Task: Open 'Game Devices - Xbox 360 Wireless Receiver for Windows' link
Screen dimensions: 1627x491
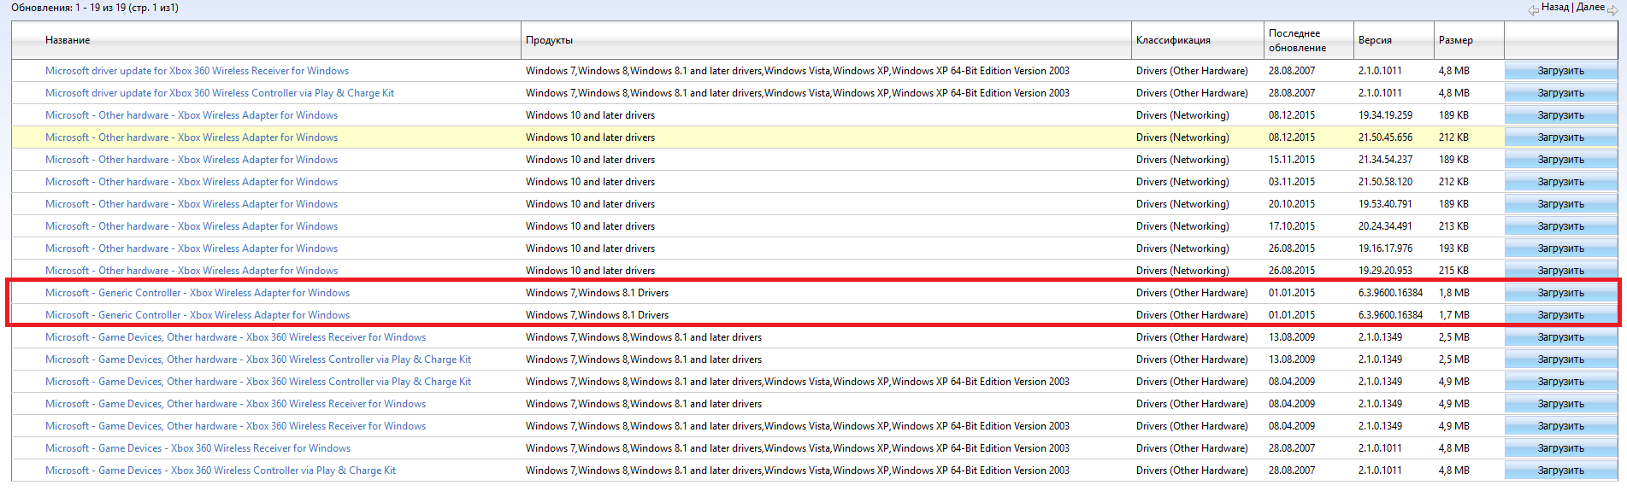Action: [x=197, y=448]
